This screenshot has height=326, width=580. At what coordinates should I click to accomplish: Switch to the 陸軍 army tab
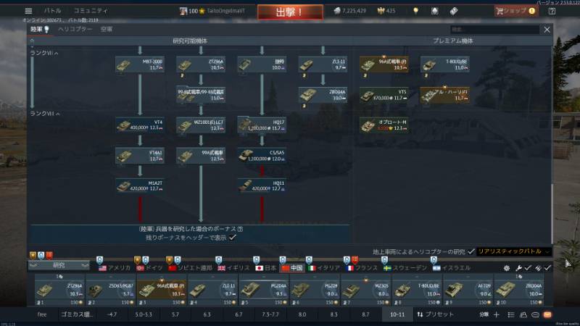[40, 29]
